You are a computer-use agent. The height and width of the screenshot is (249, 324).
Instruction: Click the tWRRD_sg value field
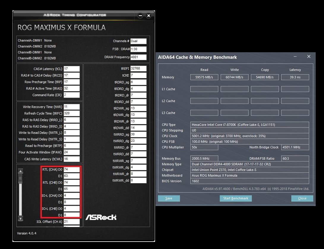(x=138, y=134)
